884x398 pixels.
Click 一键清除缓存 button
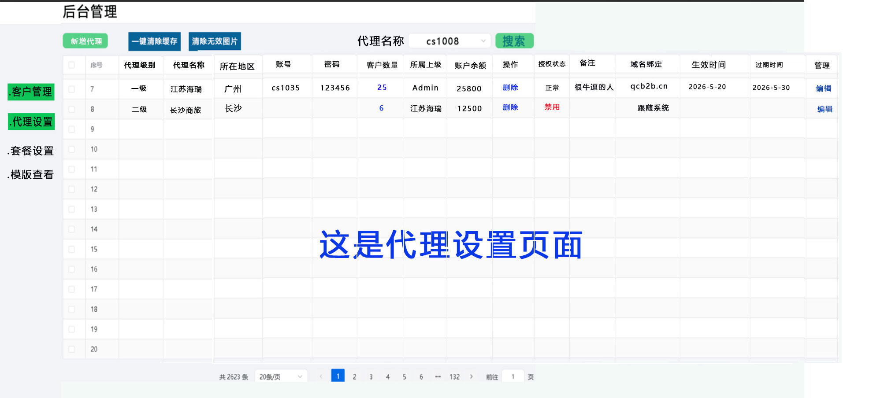pos(154,41)
